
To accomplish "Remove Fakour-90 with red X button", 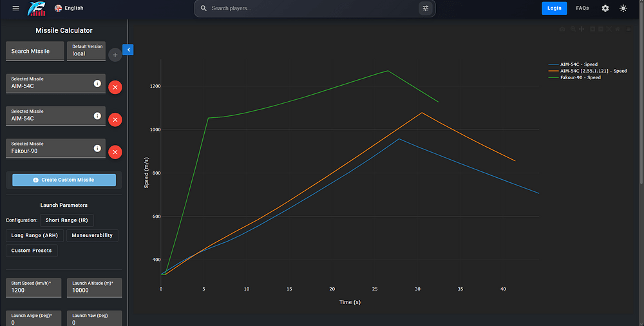I will [x=115, y=152].
